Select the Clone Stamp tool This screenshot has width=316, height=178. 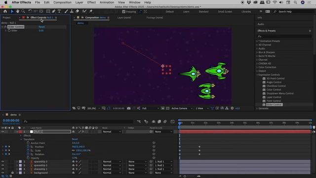[x=72, y=11]
